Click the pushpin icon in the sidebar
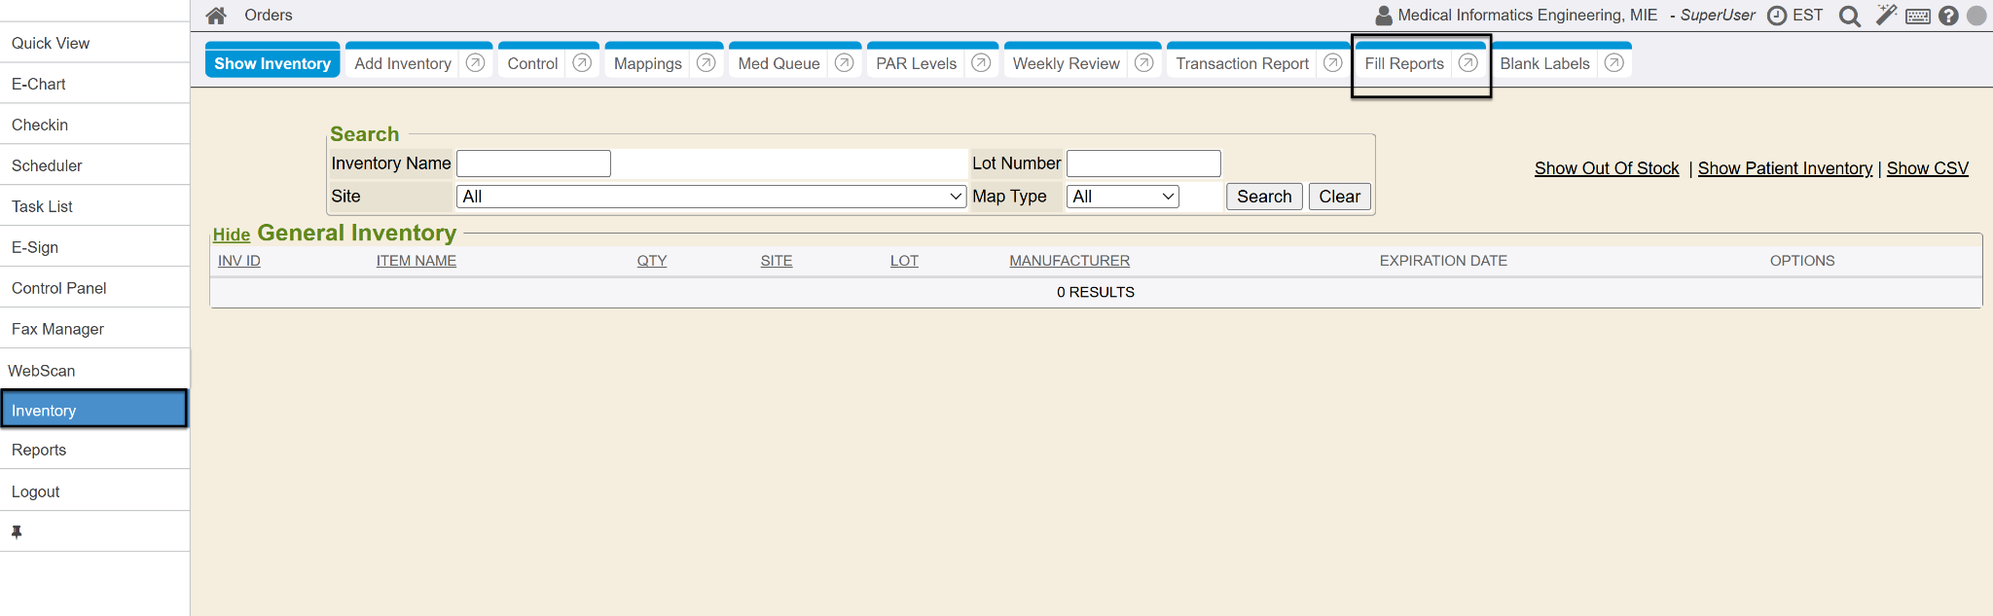The height and width of the screenshot is (616, 1993). (x=17, y=532)
